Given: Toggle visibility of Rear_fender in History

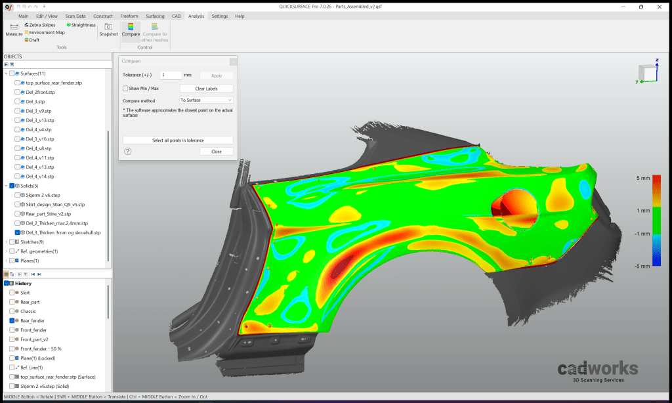Looking at the screenshot, I should pos(11,320).
